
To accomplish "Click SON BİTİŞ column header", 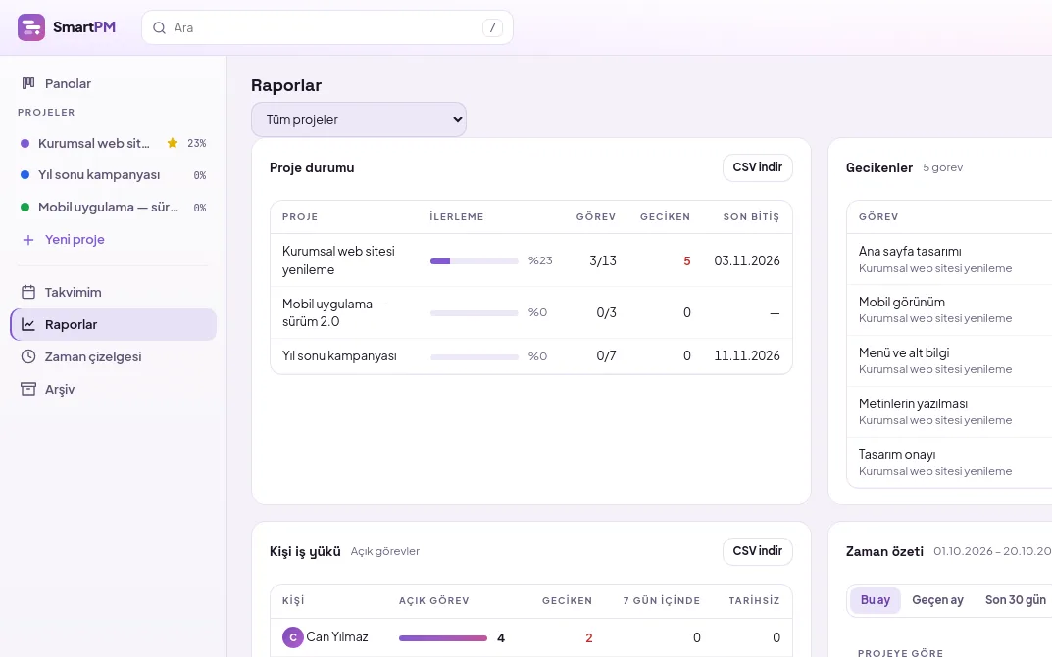I will 751,217.
